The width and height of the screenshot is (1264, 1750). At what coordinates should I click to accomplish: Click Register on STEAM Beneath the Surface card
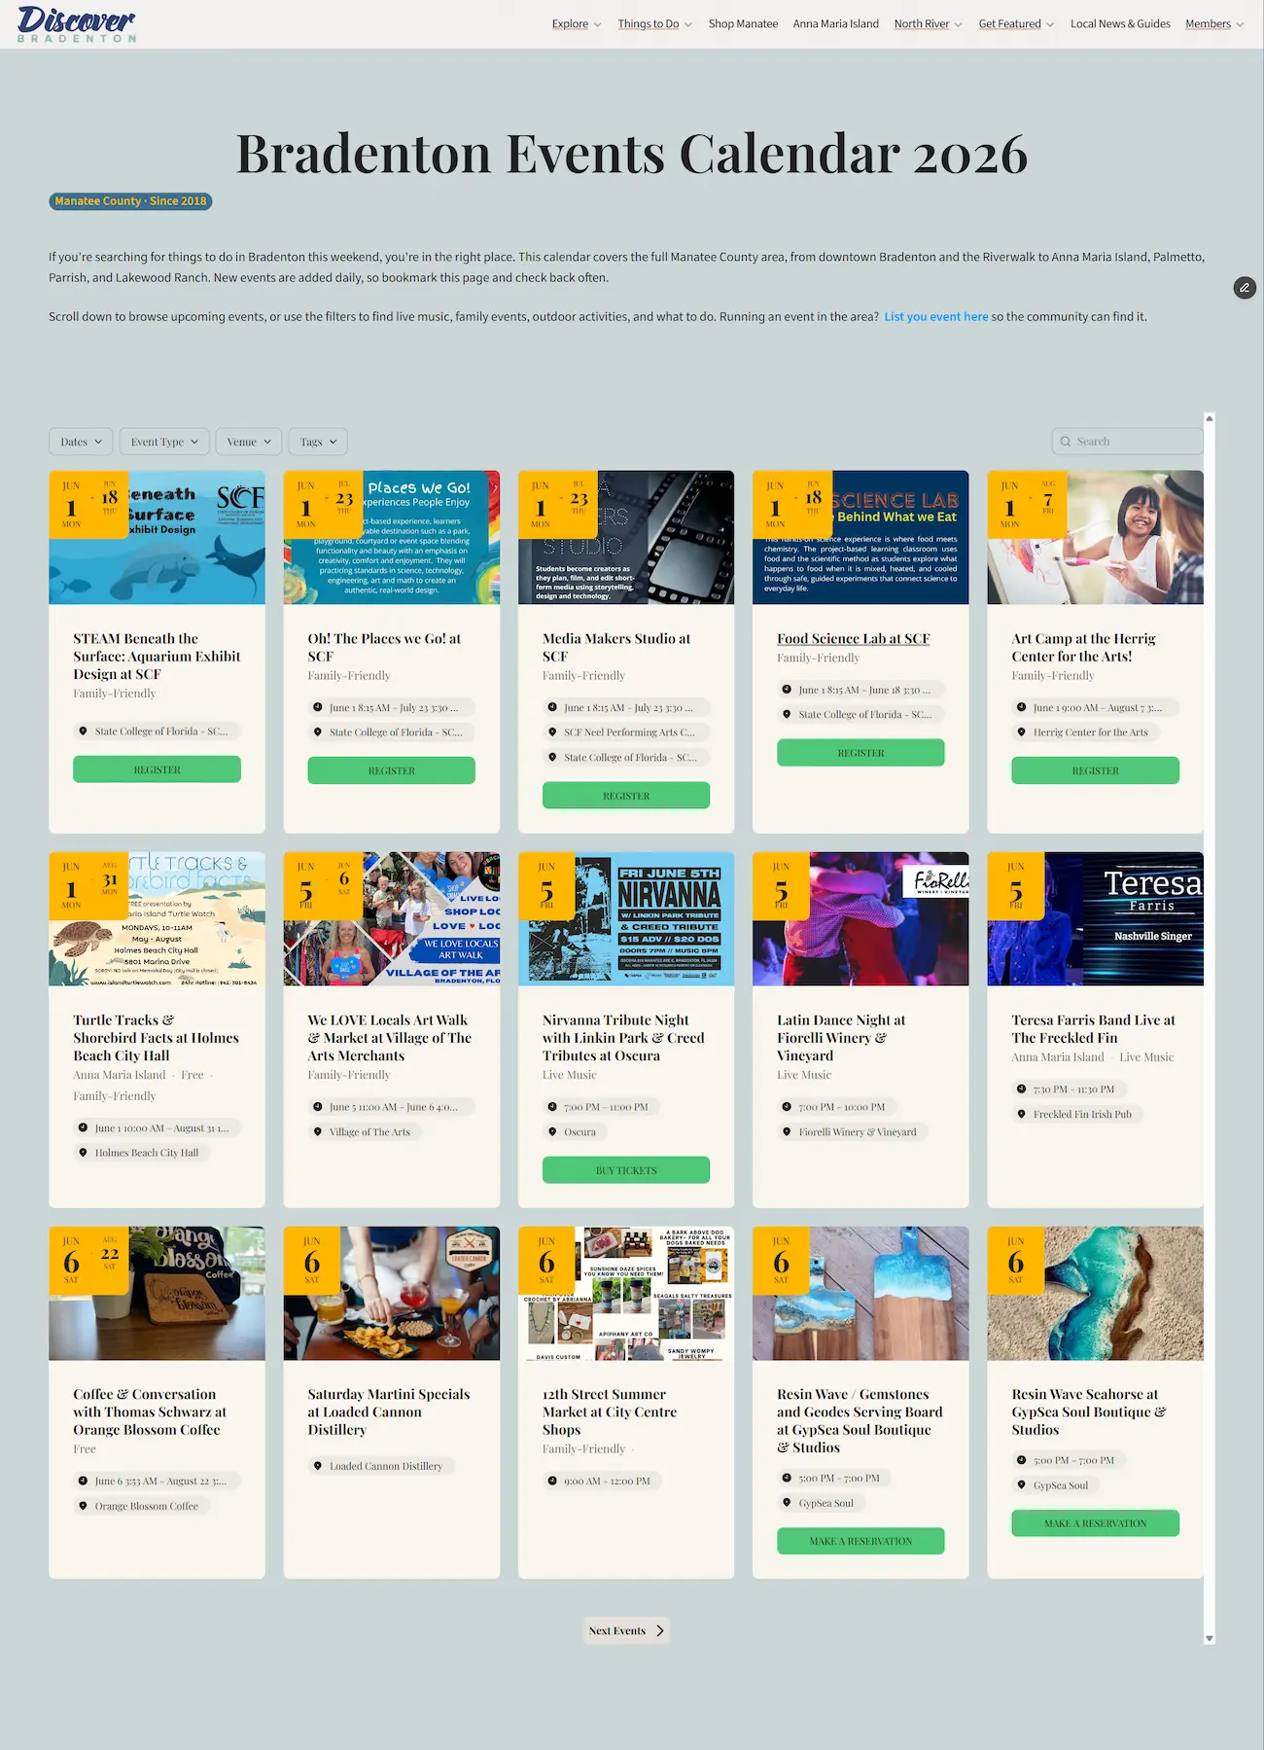click(x=157, y=769)
